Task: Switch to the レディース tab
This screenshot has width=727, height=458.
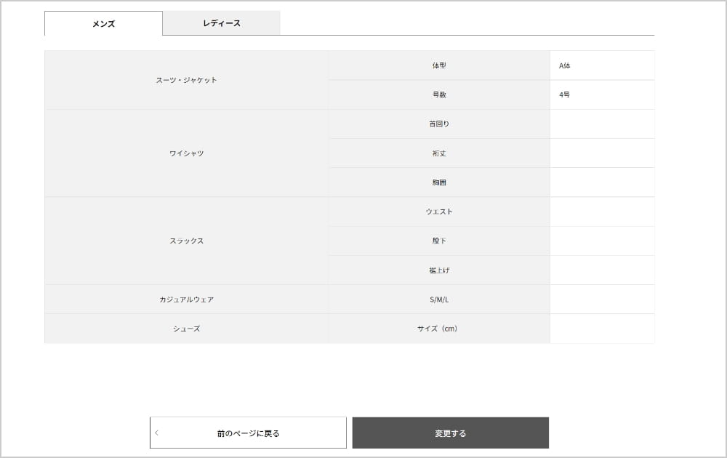Action: click(222, 23)
